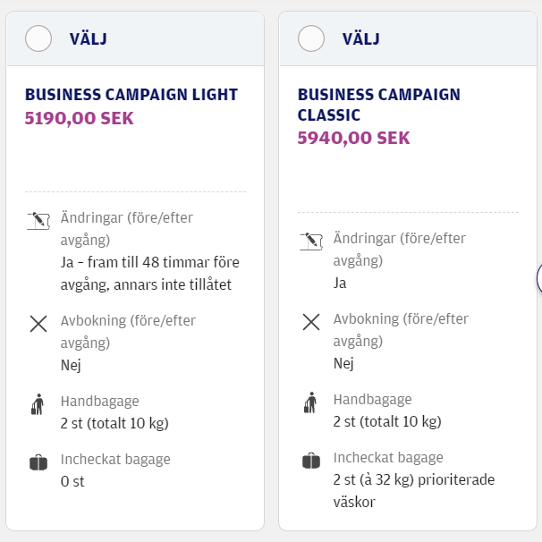Click the changes pencil icon in Classic fare
The width and height of the screenshot is (542, 542).
coord(310,241)
